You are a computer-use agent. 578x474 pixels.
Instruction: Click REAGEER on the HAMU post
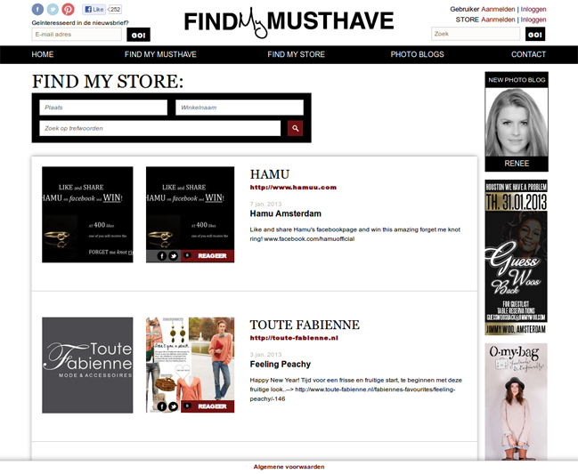212,256
